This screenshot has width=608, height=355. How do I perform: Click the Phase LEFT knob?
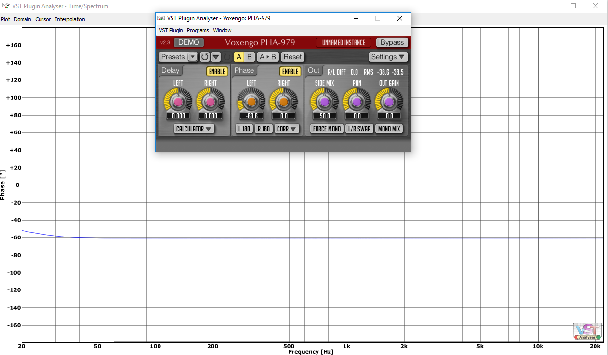click(x=251, y=102)
